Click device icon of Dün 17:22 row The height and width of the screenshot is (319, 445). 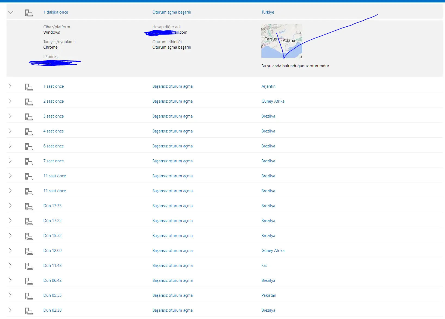tap(29, 221)
